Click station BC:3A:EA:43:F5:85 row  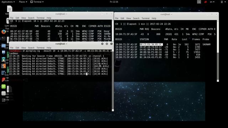157,57
